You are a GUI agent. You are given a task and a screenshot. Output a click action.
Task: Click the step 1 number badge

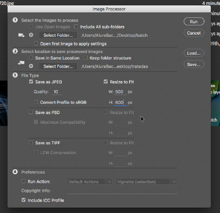click(x=15, y=20)
